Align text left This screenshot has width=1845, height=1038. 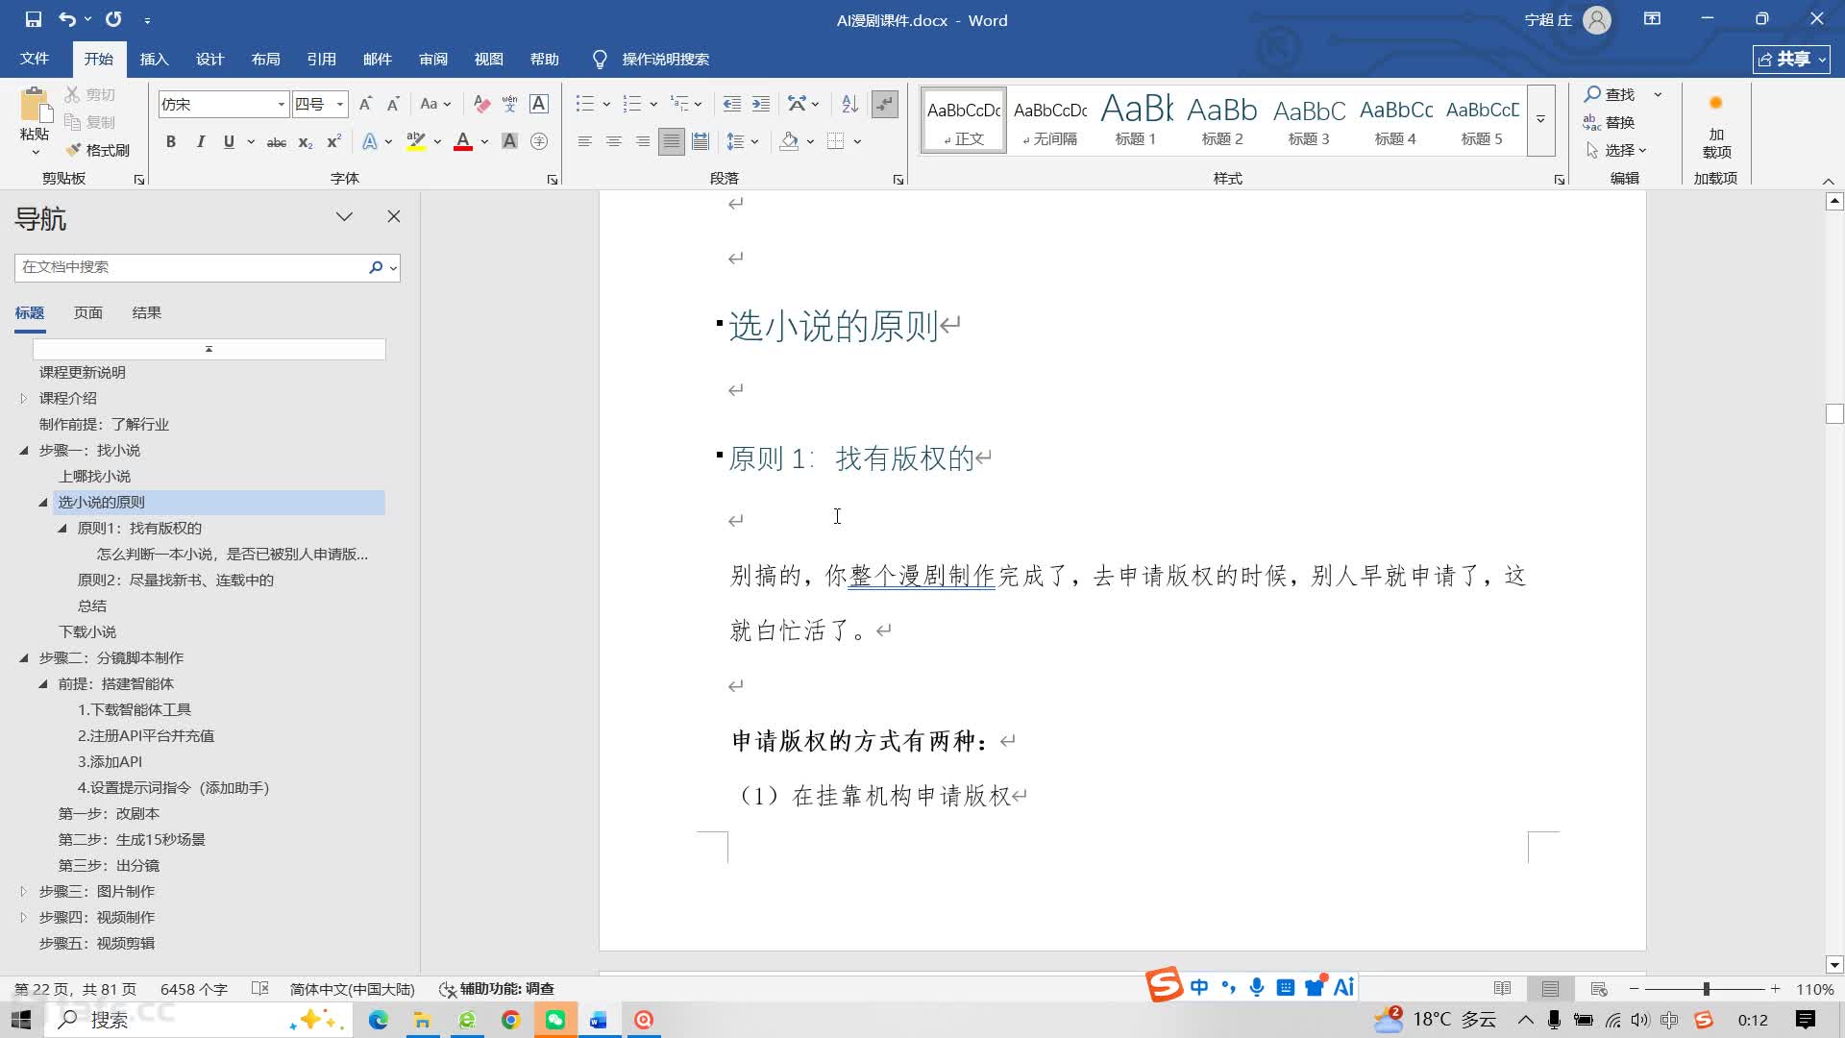pyautogui.click(x=584, y=142)
